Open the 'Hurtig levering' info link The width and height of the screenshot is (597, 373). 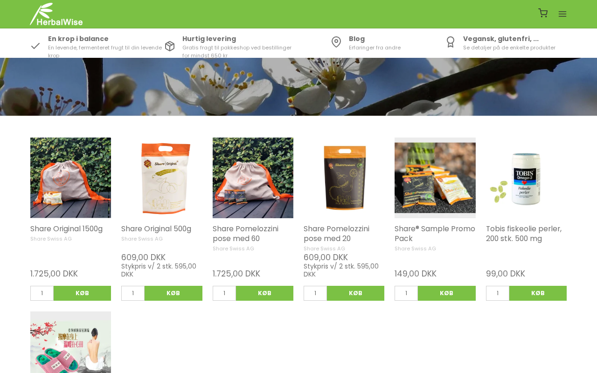click(x=209, y=39)
